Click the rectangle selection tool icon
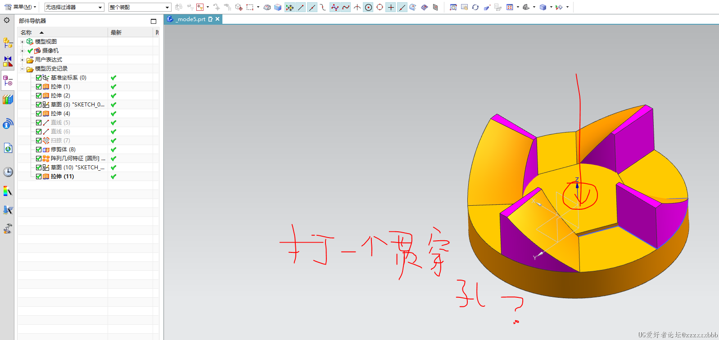 250,7
